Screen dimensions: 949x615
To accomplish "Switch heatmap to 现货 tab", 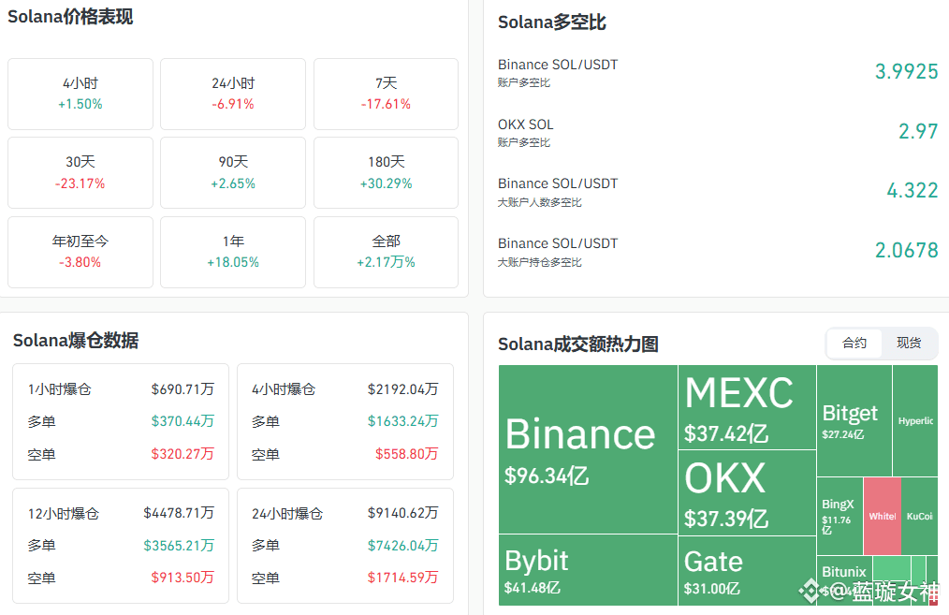I will (909, 344).
